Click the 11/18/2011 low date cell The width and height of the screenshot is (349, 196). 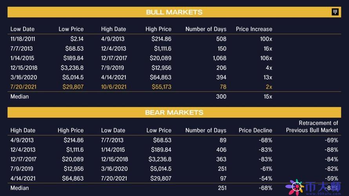[23, 39]
